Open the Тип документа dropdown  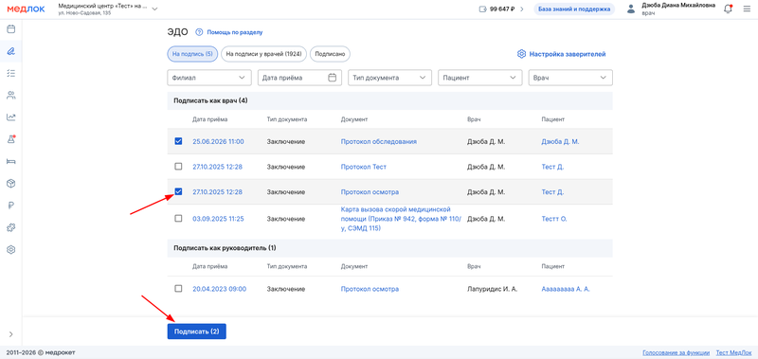389,78
